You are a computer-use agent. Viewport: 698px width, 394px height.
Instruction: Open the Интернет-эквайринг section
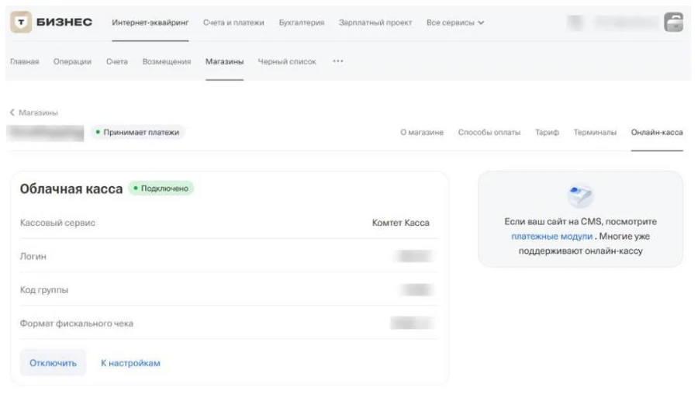150,23
